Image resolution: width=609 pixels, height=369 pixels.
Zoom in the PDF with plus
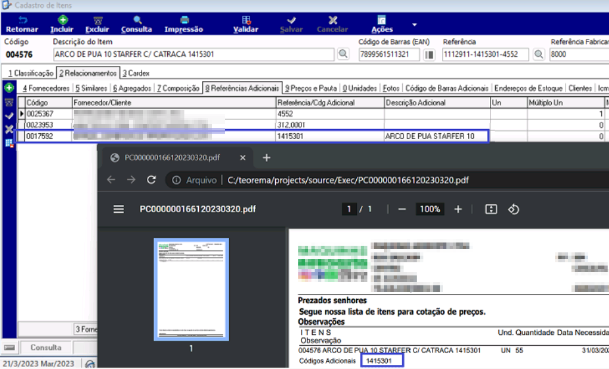(x=458, y=209)
